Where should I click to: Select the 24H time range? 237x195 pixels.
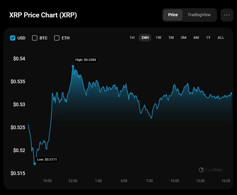point(145,38)
